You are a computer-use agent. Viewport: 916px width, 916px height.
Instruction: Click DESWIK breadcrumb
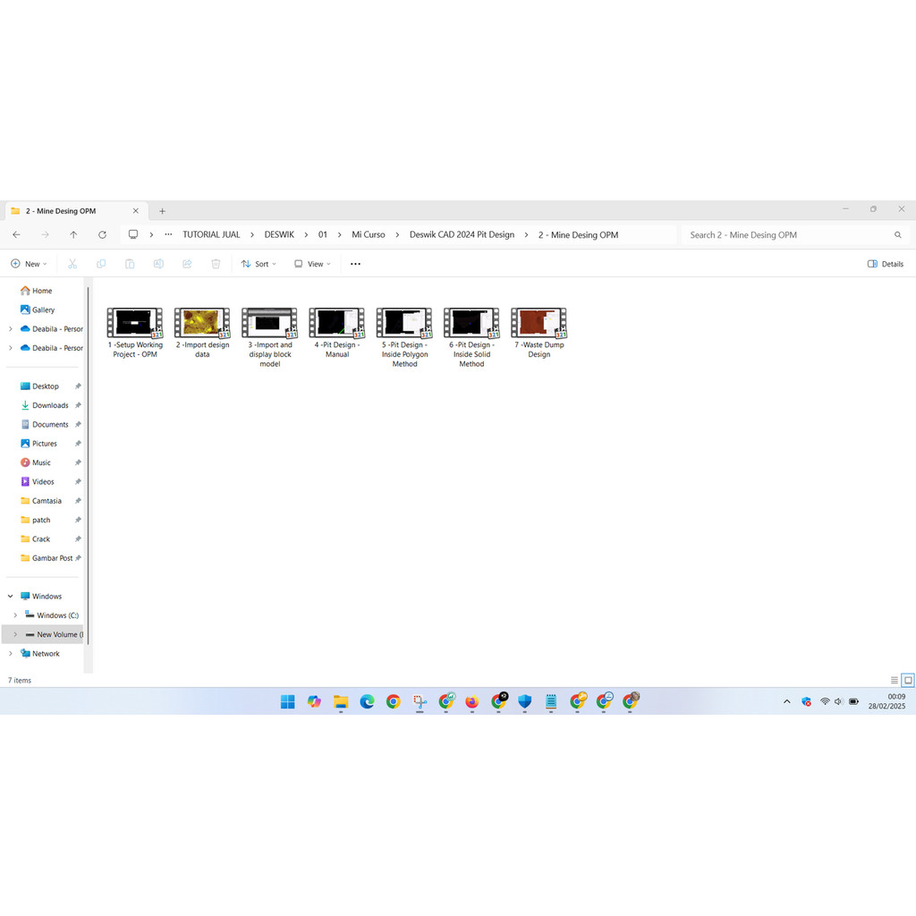coord(279,235)
